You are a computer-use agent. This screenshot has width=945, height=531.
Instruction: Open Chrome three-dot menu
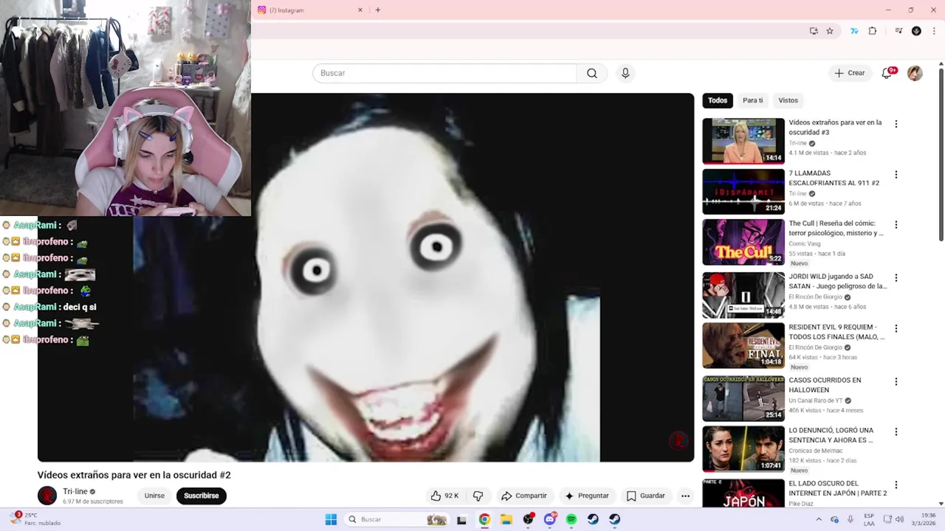pos(934,31)
